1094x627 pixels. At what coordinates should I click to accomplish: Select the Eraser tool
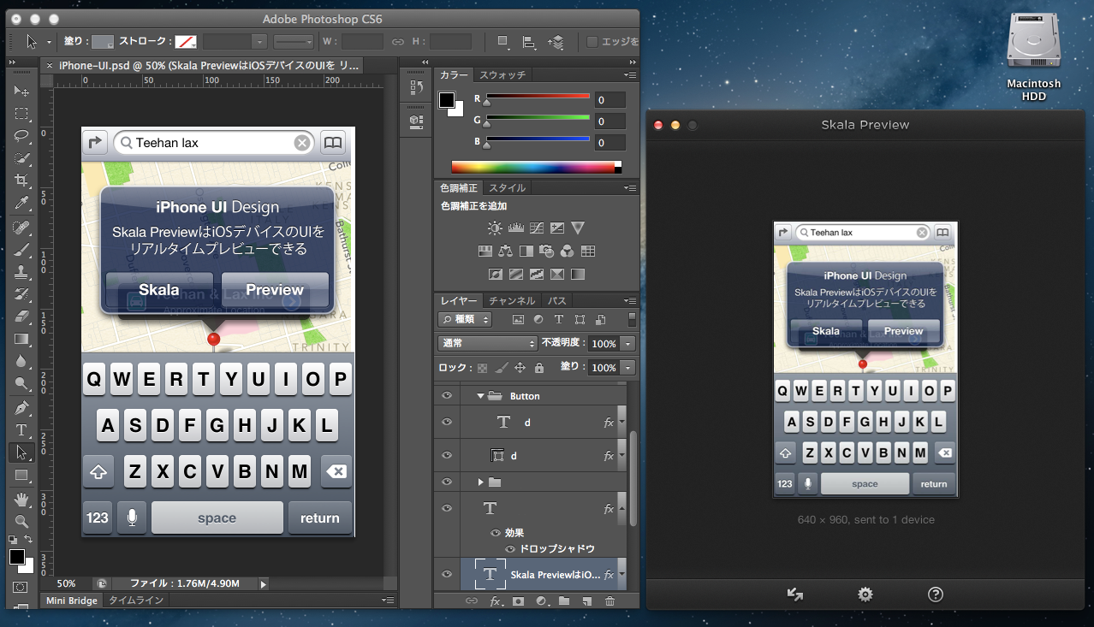21,316
